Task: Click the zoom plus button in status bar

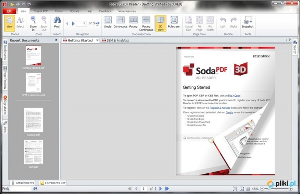Action: [x=290, y=189]
